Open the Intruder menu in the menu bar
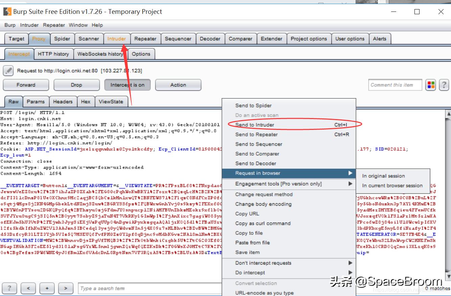Image resolution: width=451 pixels, height=296 pixels. click(29, 25)
